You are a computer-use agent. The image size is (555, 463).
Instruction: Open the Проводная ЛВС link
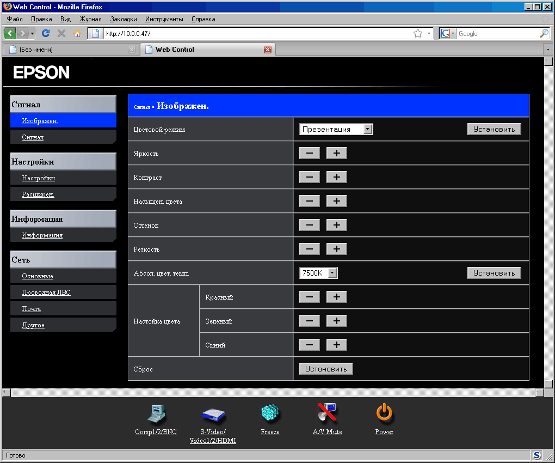point(46,293)
